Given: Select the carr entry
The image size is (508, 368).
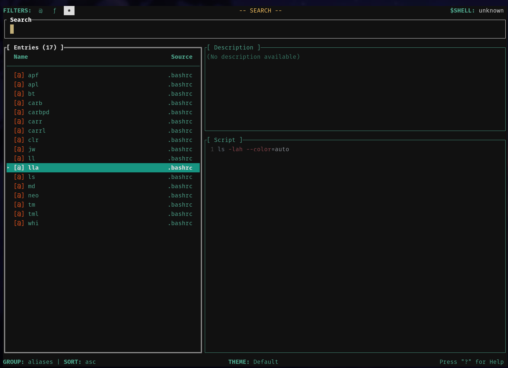Looking at the screenshot, I should tap(103, 122).
